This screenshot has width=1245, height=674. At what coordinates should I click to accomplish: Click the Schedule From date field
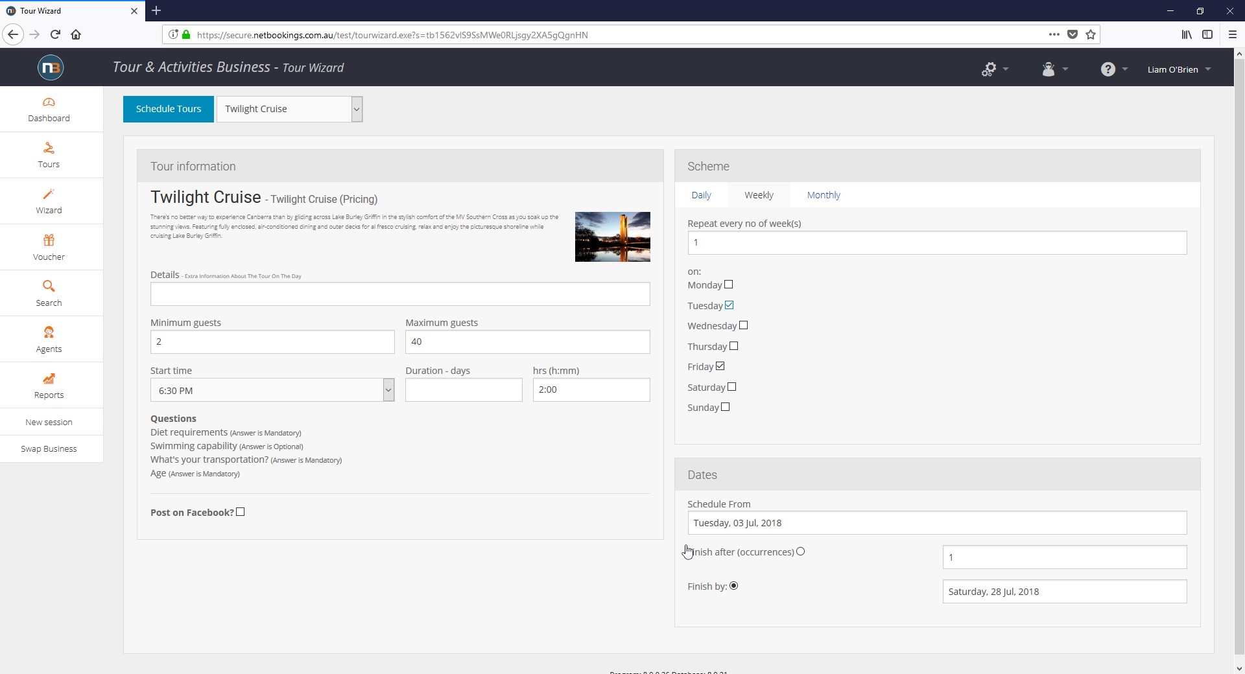coord(937,523)
